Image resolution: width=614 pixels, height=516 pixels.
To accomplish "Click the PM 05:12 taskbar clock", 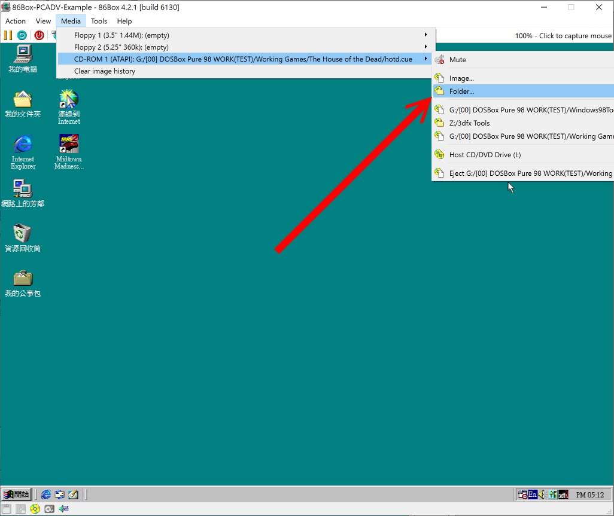I will click(x=589, y=495).
